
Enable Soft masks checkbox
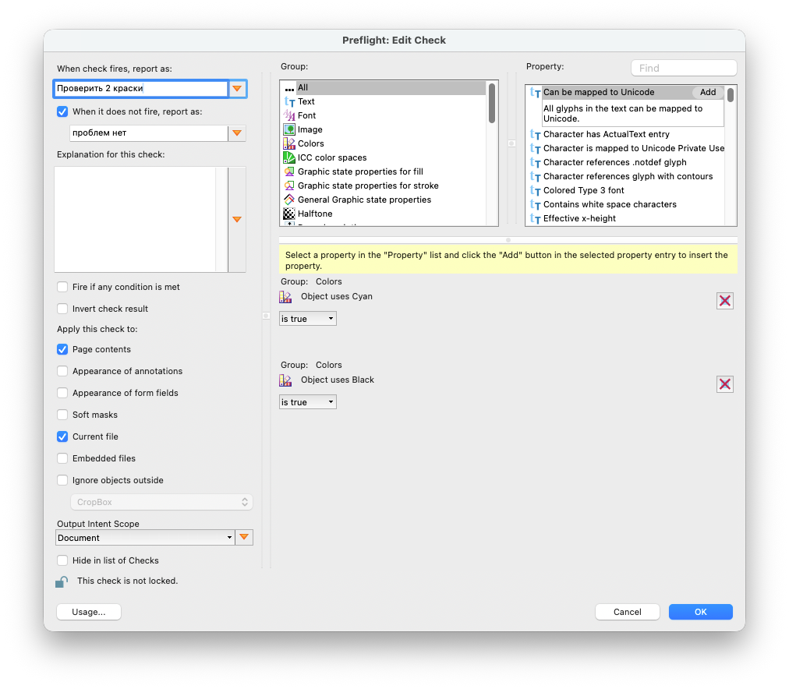(62, 415)
